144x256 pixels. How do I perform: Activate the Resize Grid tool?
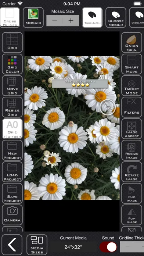point(12,107)
